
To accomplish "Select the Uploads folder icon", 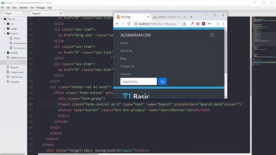I will click(x=8, y=53).
